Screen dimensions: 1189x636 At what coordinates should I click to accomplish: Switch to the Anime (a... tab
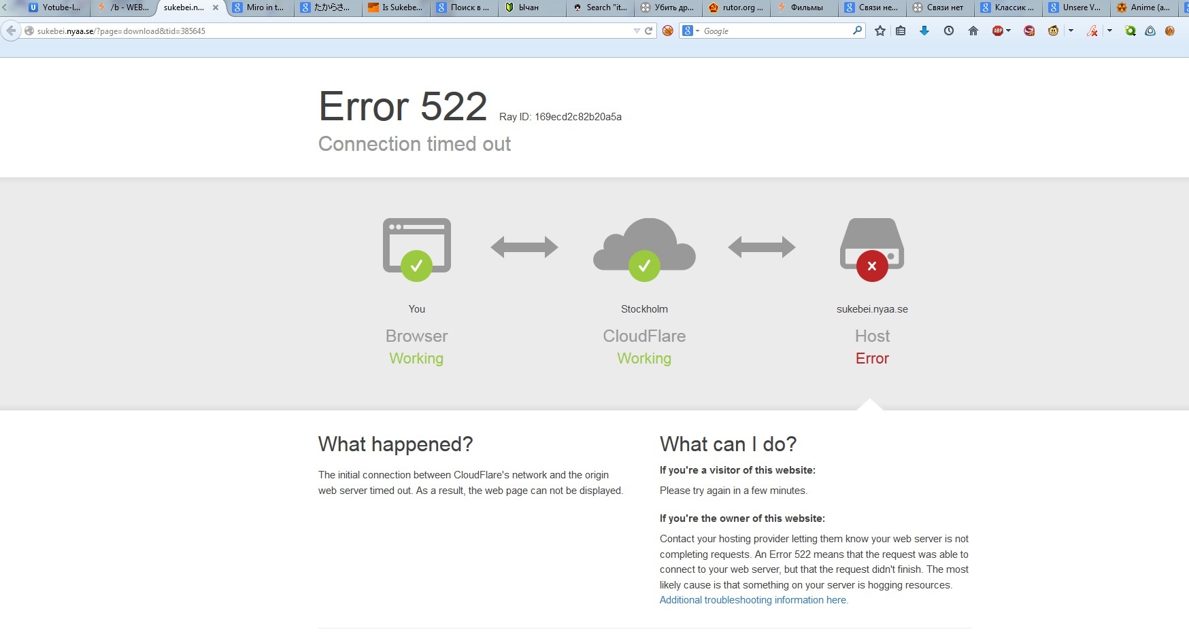[x=1143, y=7]
